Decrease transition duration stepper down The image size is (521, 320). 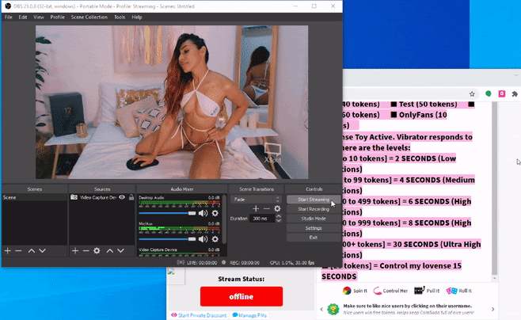[x=279, y=221]
